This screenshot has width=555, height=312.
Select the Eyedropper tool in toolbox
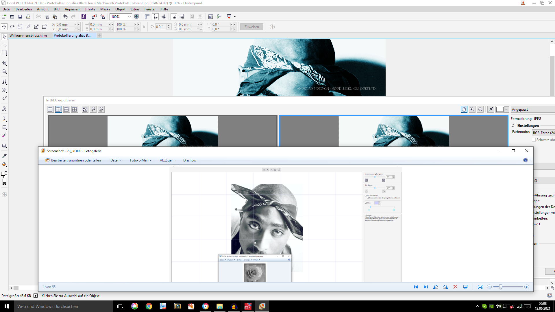pyautogui.click(x=4, y=156)
